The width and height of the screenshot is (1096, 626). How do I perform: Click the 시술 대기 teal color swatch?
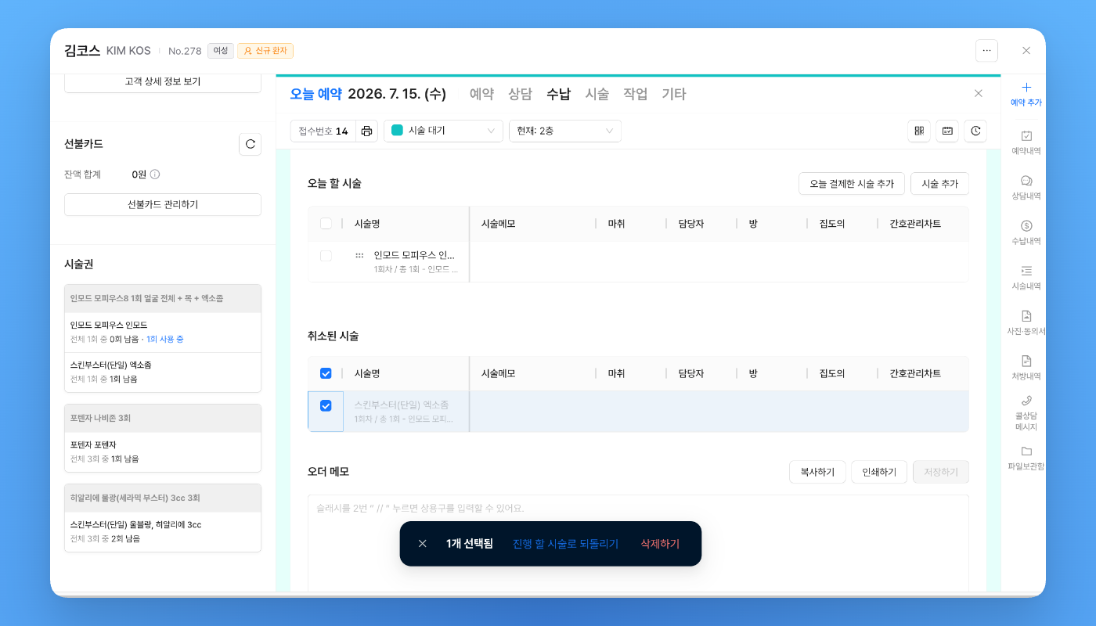click(x=397, y=131)
